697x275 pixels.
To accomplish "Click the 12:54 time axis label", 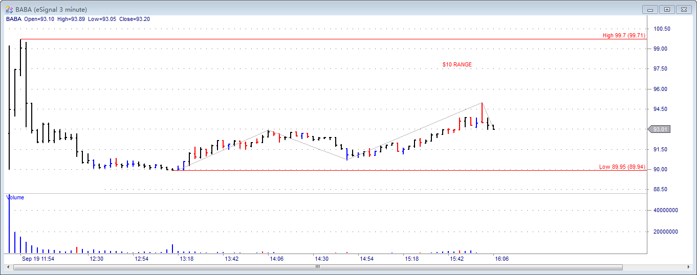I will [142, 259].
